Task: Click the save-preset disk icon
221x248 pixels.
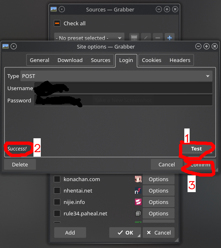Action: pos(134,38)
